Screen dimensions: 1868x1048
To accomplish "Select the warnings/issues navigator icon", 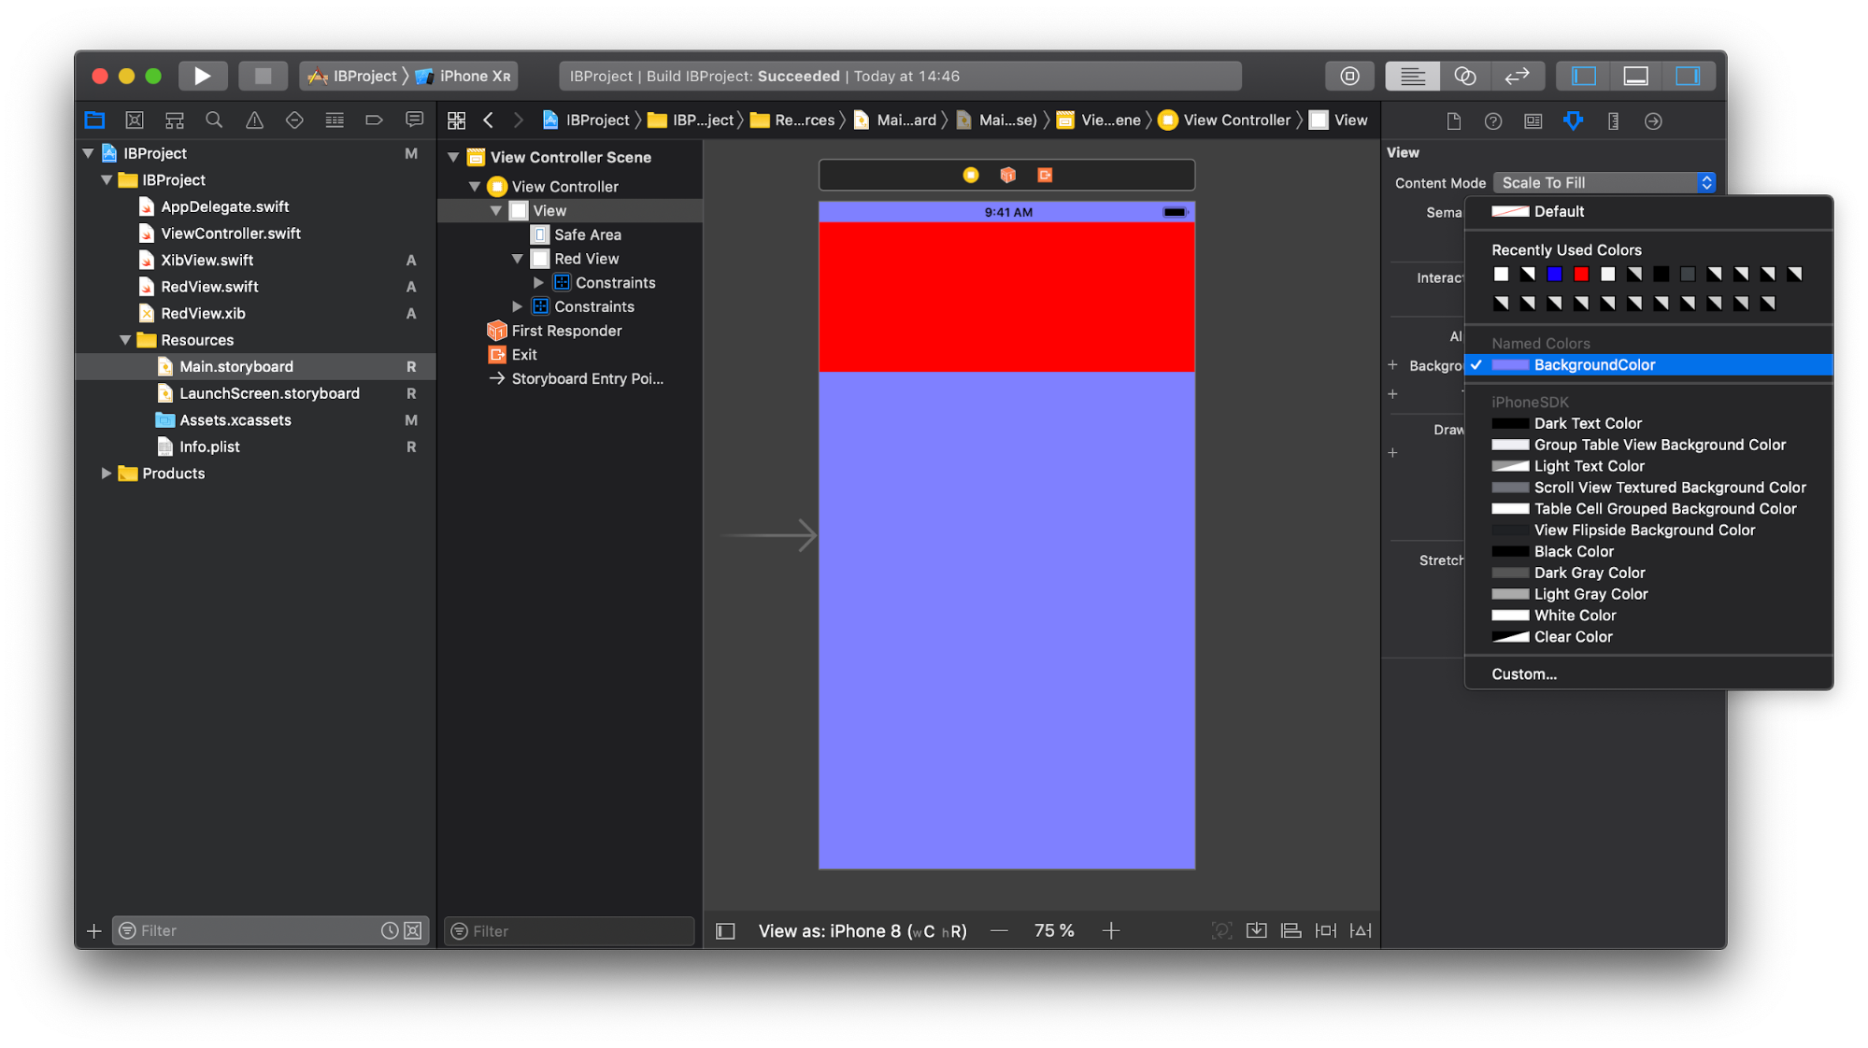I will pos(251,120).
